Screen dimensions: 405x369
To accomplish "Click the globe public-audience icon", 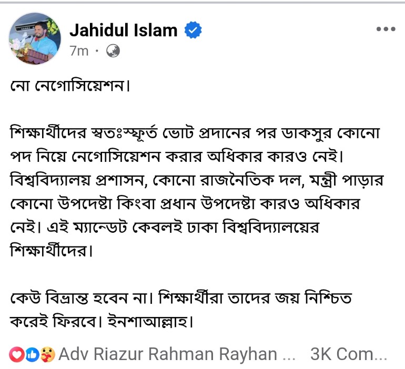I will pyautogui.click(x=113, y=51).
